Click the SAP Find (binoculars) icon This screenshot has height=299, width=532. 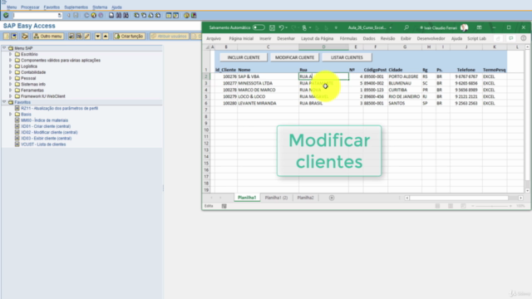(118, 15)
